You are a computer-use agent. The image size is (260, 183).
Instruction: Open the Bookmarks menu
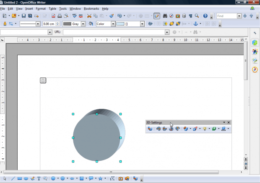pyautogui.click(x=92, y=8)
